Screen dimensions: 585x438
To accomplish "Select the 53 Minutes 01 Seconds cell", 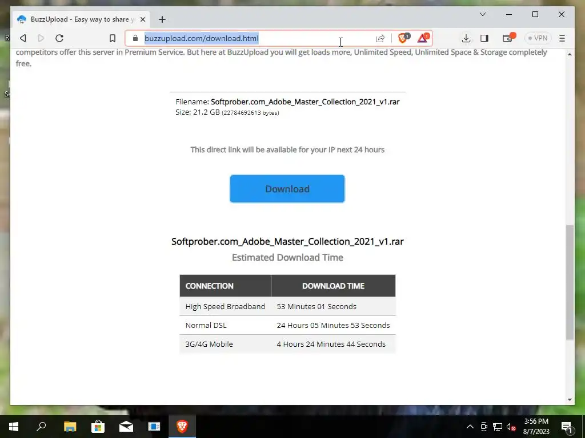I will (333, 306).
